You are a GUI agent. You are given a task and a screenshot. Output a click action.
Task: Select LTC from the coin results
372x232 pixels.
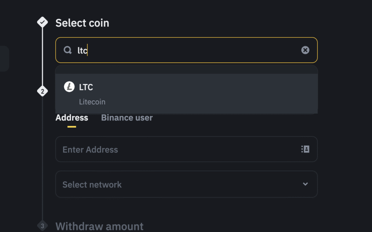(186, 93)
